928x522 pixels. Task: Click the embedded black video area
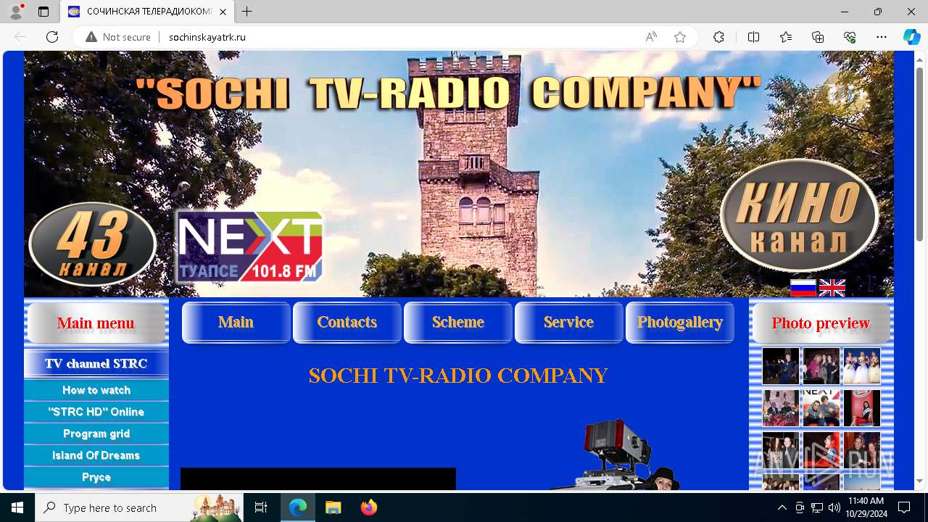318,479
